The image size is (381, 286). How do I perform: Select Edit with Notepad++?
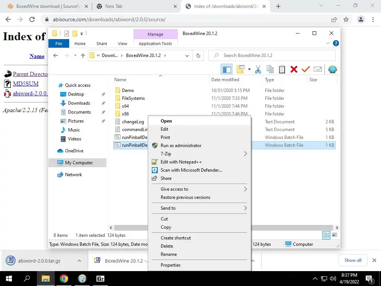tap(199, 162)
